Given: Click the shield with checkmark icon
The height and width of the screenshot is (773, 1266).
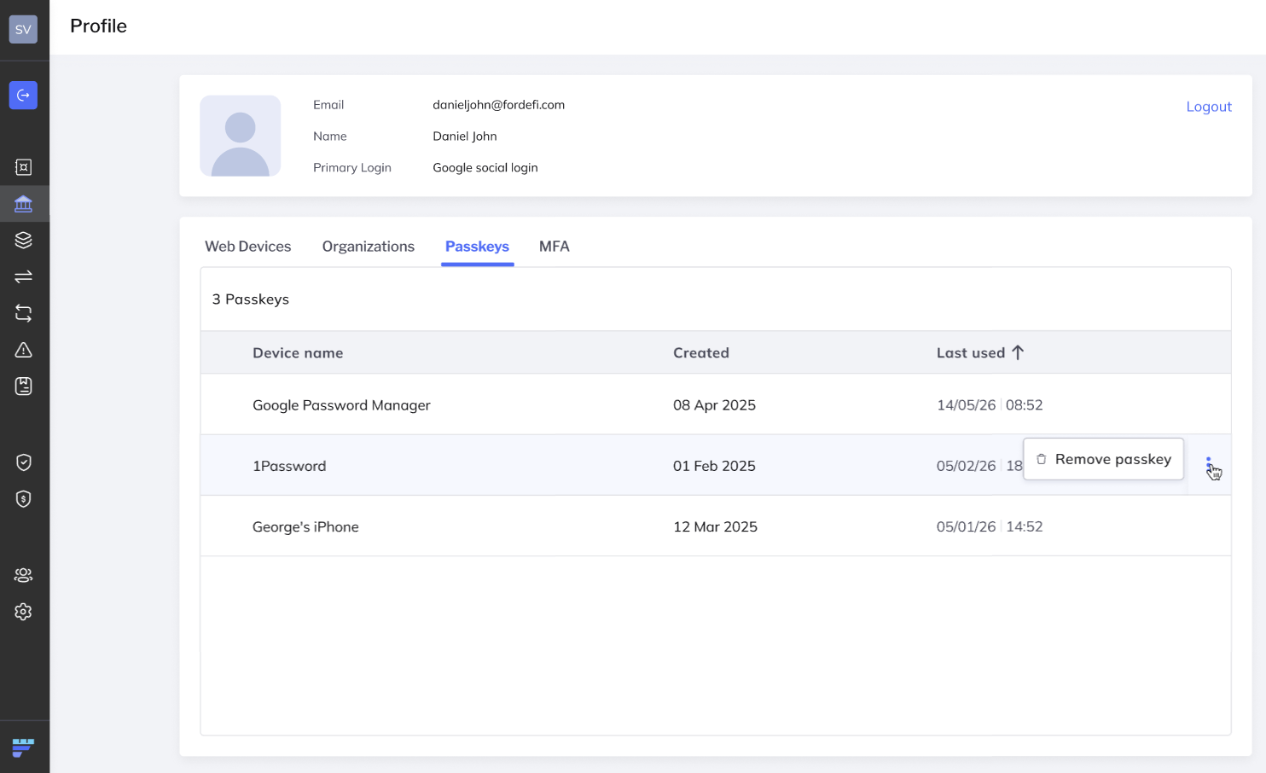Looking at the screenshot, I should (x=23, y=462).
